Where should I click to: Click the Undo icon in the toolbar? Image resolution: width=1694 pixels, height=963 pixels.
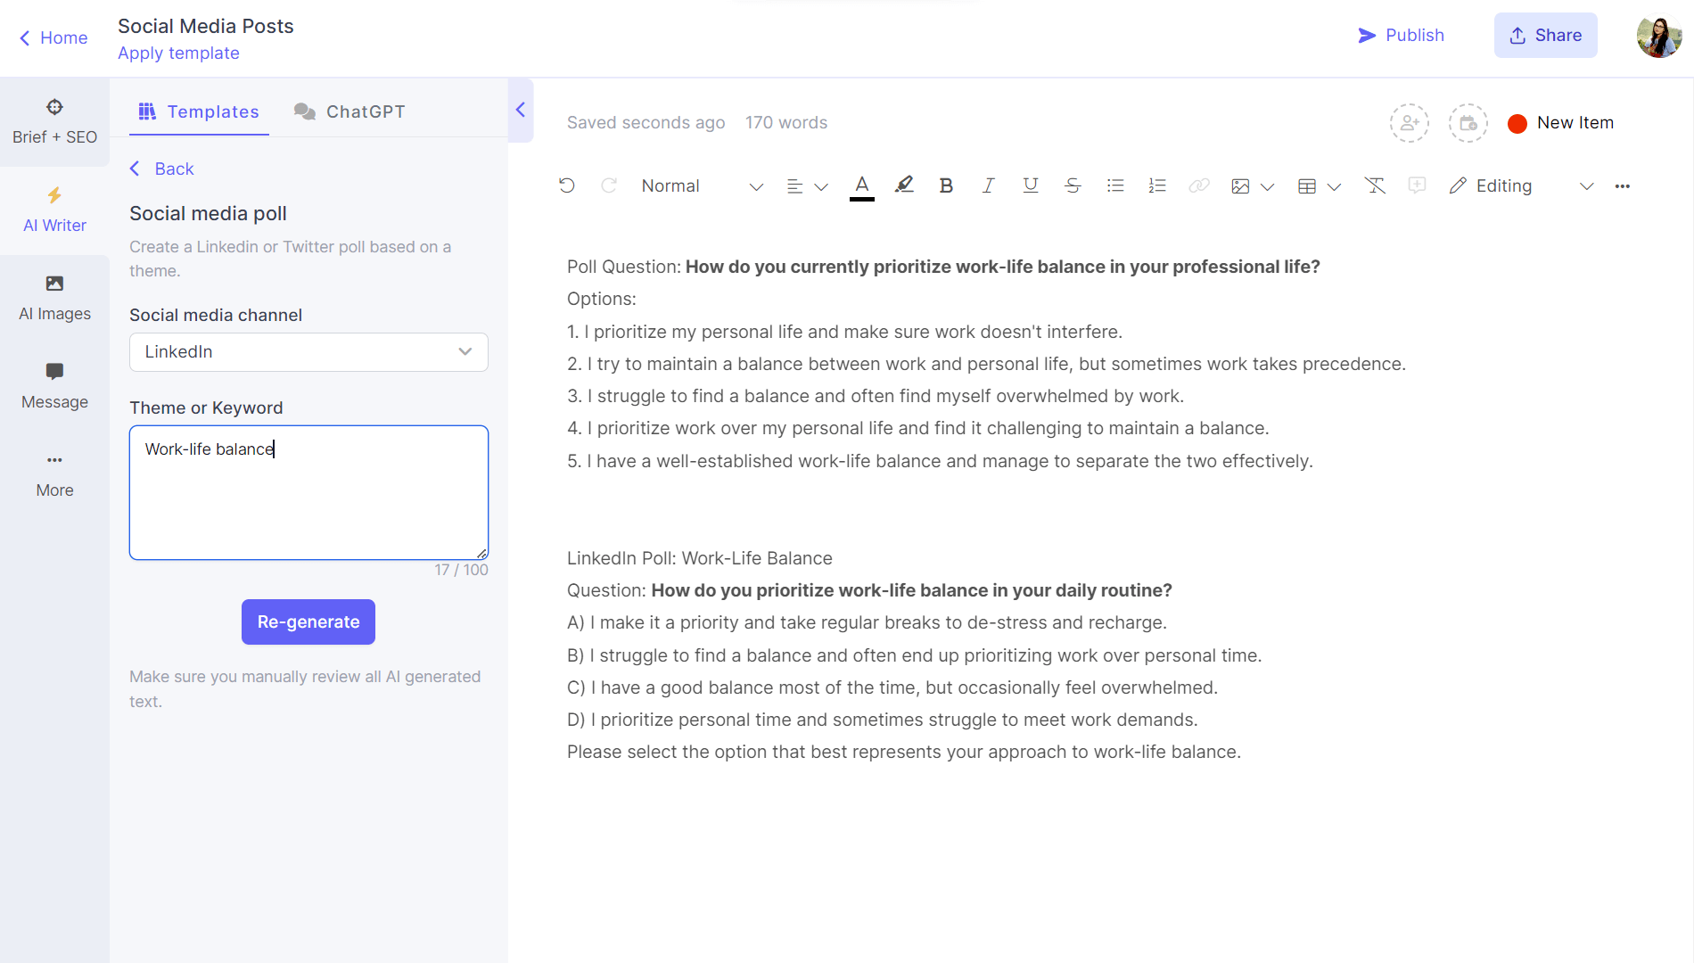point(567,185)
